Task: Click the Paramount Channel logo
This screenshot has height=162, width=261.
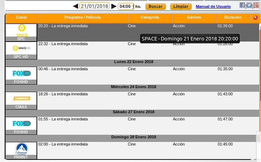Action: tap(21, 148)
